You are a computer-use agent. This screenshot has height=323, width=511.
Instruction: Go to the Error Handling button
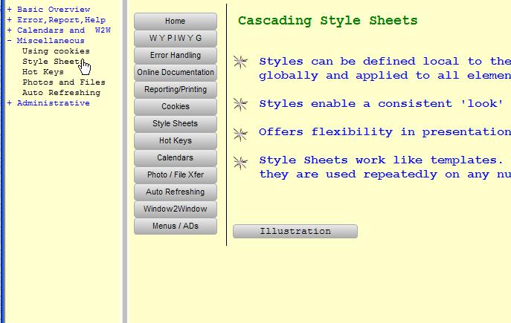[176, 55]
